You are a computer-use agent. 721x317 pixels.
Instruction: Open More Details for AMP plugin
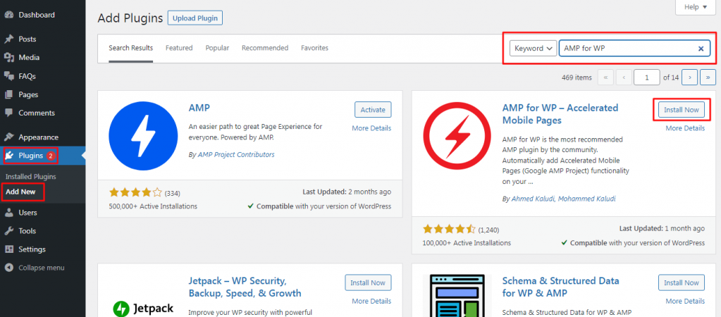pos(371,128)
